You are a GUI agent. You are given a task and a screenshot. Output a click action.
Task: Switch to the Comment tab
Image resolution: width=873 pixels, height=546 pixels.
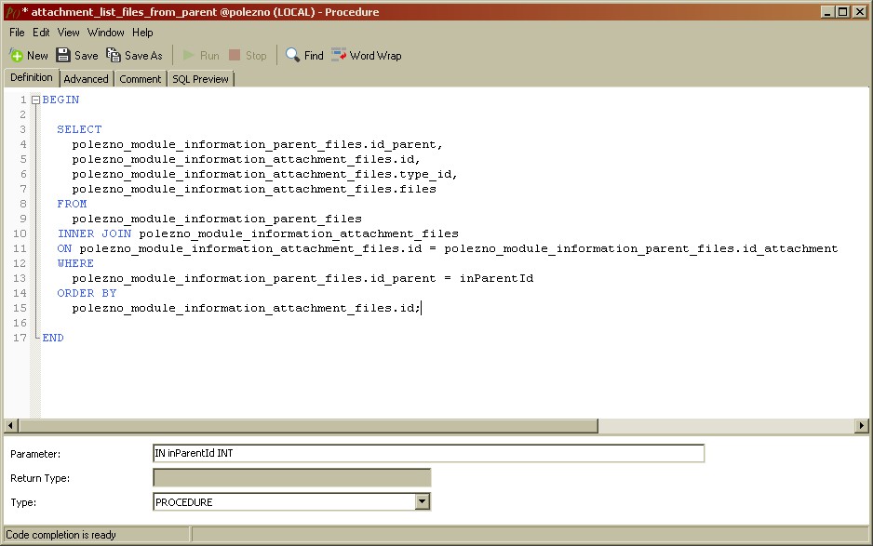click(x=141, y=79)
